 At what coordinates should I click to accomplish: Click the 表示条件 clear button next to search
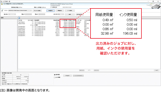tap(80, 14)
